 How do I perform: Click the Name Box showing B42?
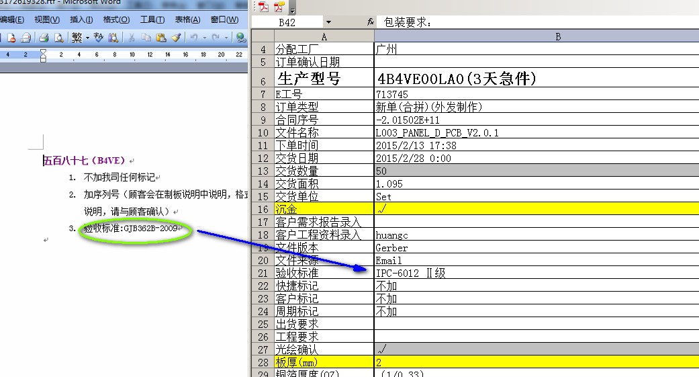click(287, 22)
